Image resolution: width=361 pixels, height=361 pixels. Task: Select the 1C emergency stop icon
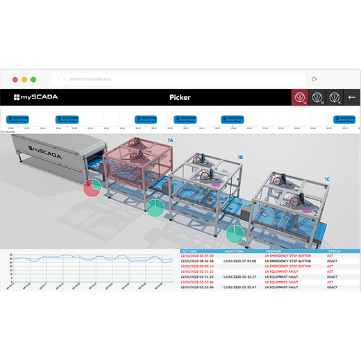pos(335,97)
